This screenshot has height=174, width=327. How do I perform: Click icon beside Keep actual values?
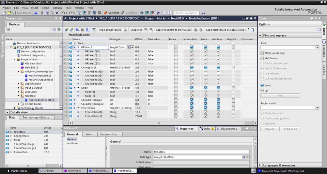126,30
